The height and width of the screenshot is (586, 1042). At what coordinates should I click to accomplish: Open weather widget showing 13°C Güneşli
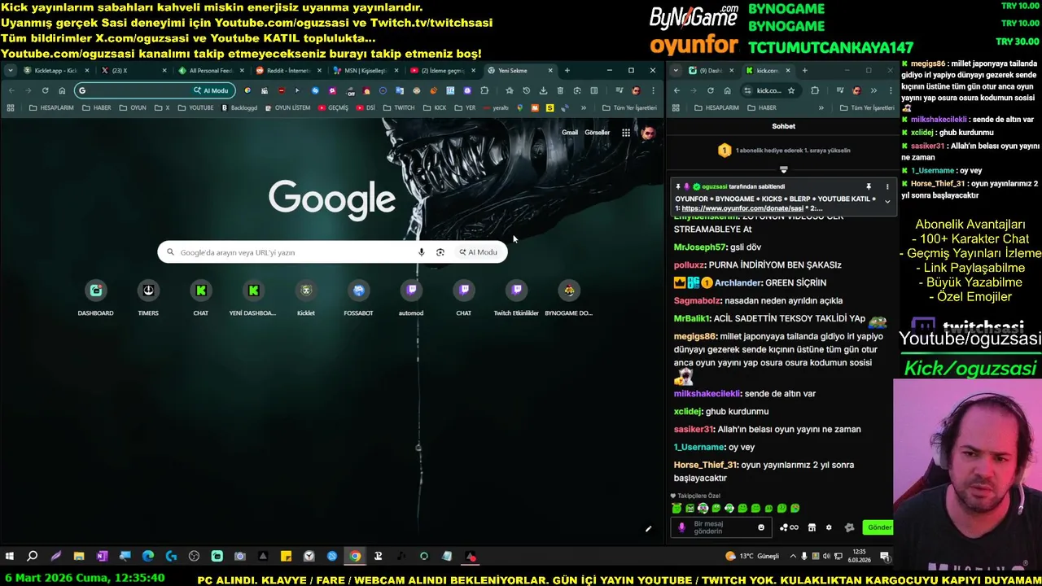click(752, 557)
